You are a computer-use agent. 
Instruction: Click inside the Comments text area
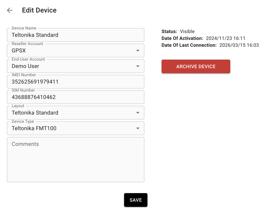pos(75,160)
